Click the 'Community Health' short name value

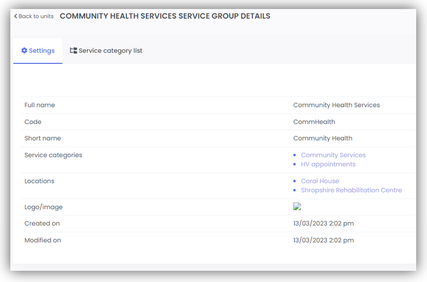click(x=323, y=138)
